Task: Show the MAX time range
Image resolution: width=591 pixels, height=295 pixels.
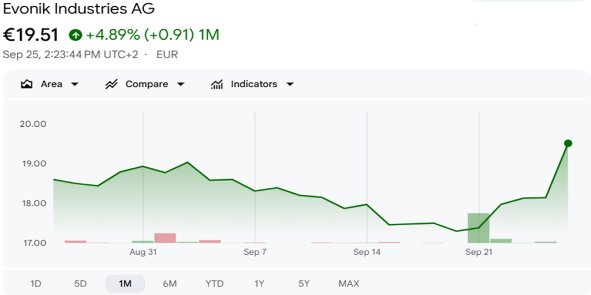Action: (349, 283)
